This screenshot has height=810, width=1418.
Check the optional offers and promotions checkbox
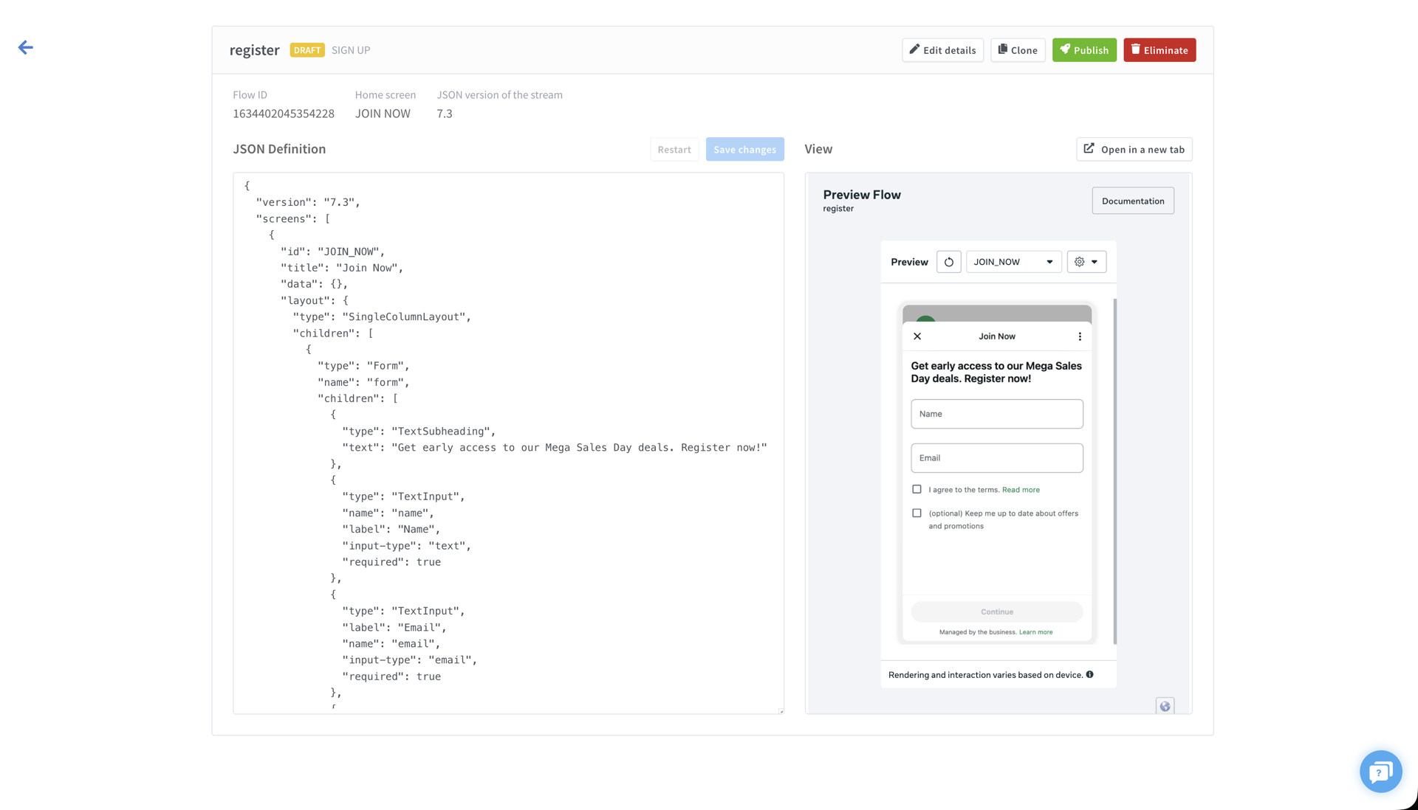click(x=917, y=513)
